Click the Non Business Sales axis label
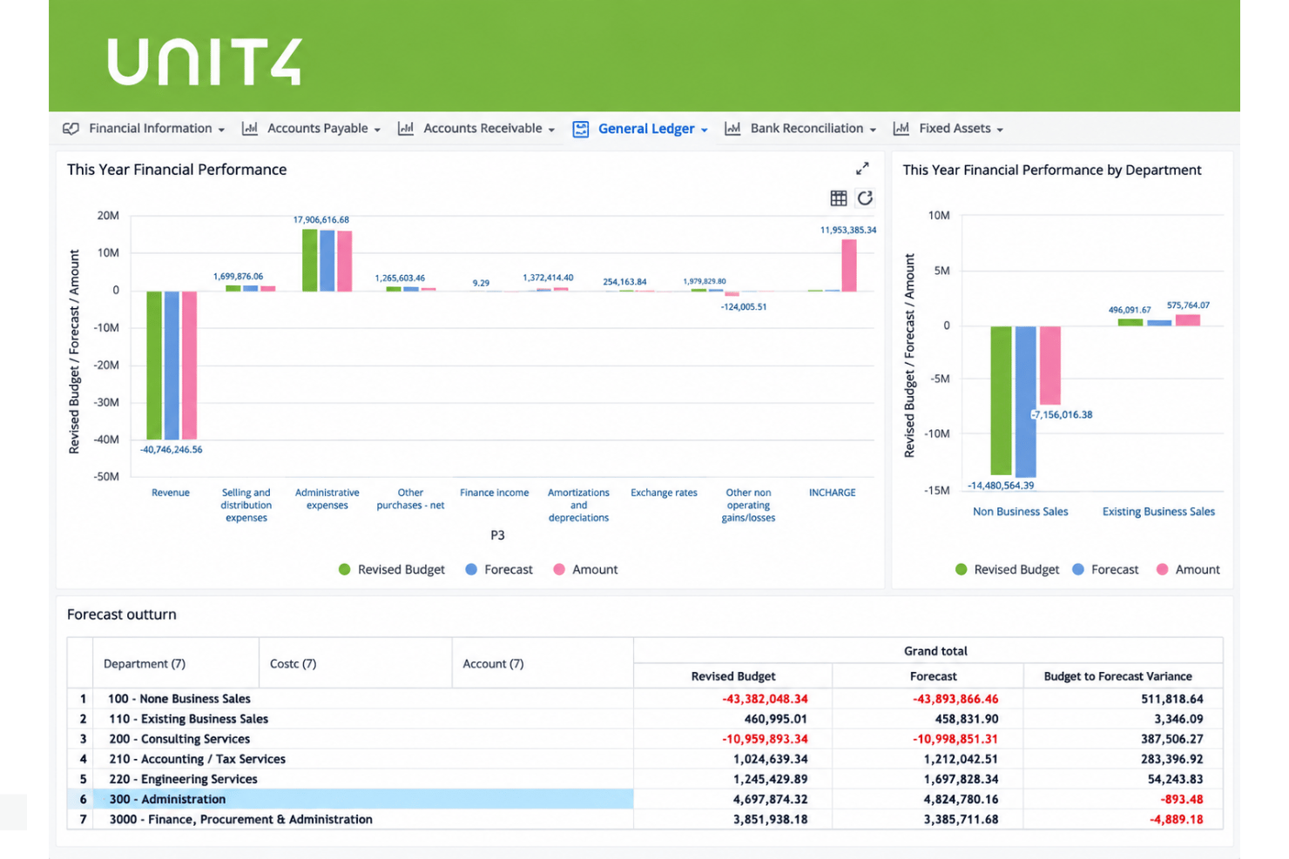 1021,512
